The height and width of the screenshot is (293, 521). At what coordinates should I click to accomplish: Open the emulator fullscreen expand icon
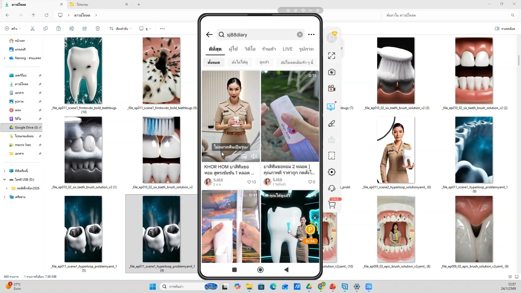coord(332,56)
